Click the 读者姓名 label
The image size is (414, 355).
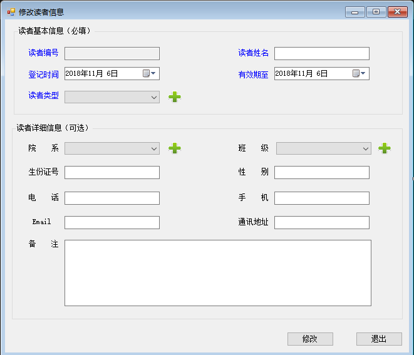(x=253, y=53)
